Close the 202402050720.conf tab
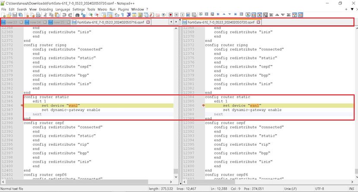 click(258, 22)
